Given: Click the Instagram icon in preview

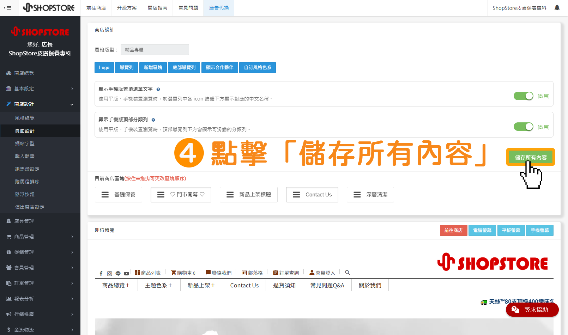Looking at the screenshot, I should coord(109,274).
